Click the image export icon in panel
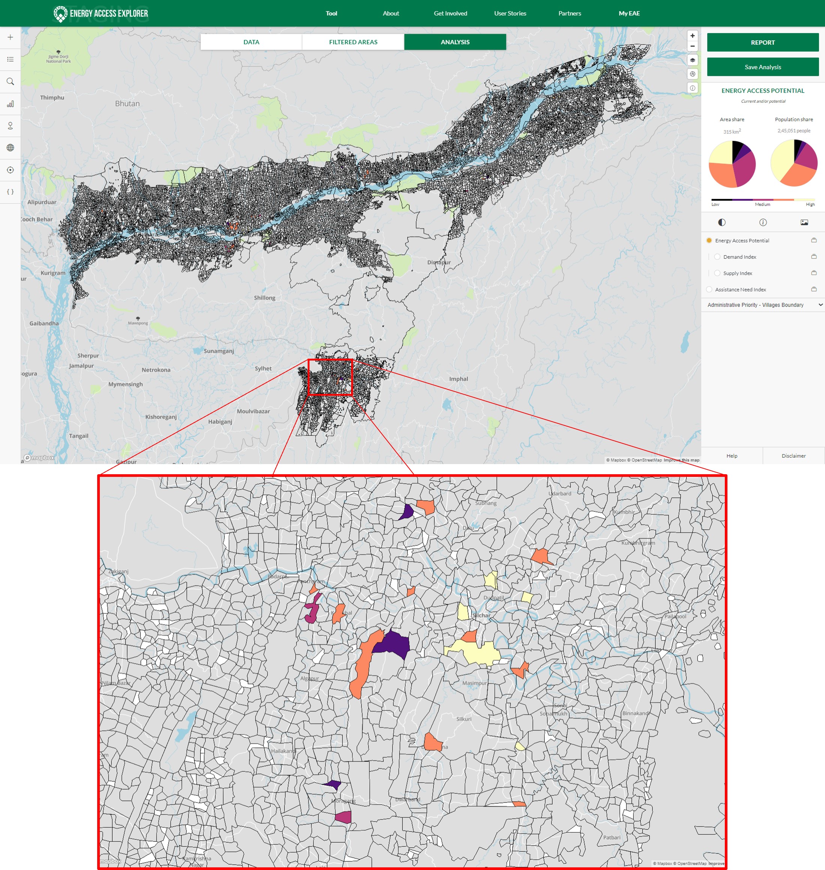Screen dimensions: 825x870 pos(804,222)
